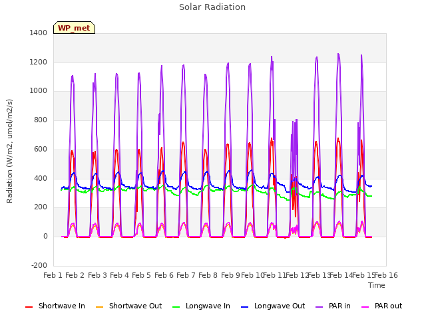Click the WP_met annotation label
Screen dimensions: 426x319
tap(74, 28)
